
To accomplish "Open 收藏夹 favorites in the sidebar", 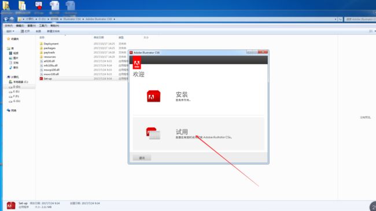I will (14, 39).
